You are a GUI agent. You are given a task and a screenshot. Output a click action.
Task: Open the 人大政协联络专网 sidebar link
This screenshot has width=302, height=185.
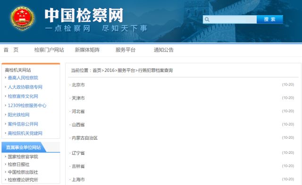(x=25, y=87)
